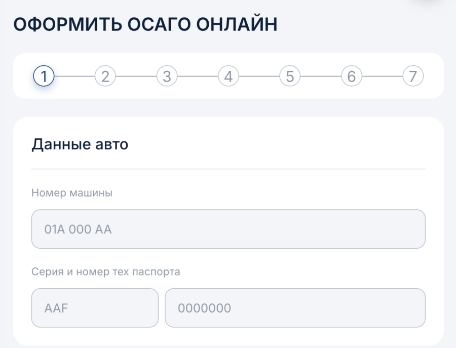Jump to step 2 of the OSAGO form
The image size is (456, 348).
[105, 76]
